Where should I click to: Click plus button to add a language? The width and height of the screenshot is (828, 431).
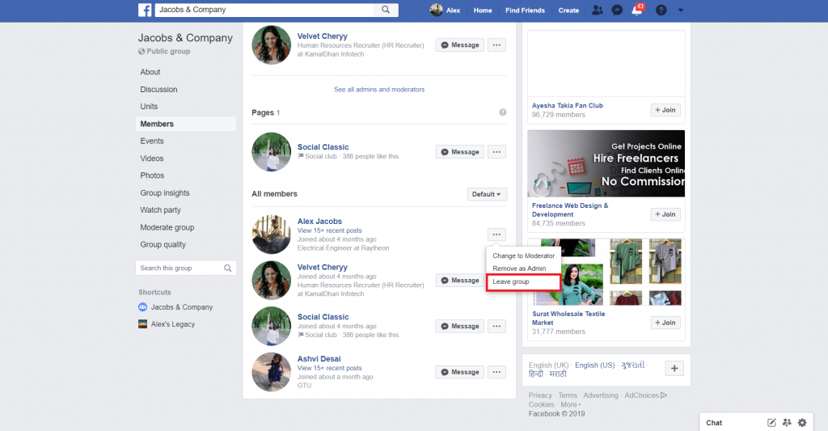click(x=674, y=369)
